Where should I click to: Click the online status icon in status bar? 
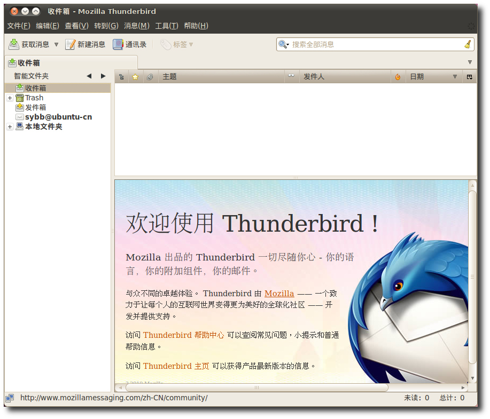(10, 398)
